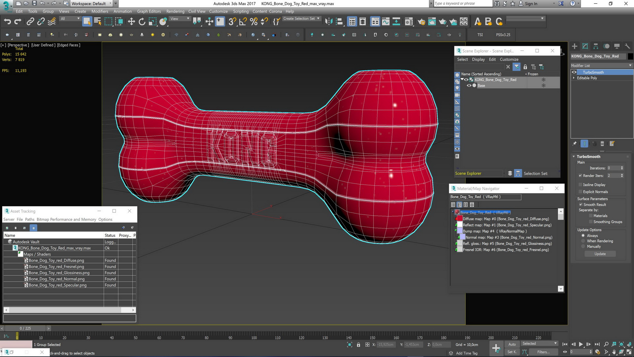Choose the Select and Rotate tool
This screenshot has height=357, width=634.
(x=142, y=22)
